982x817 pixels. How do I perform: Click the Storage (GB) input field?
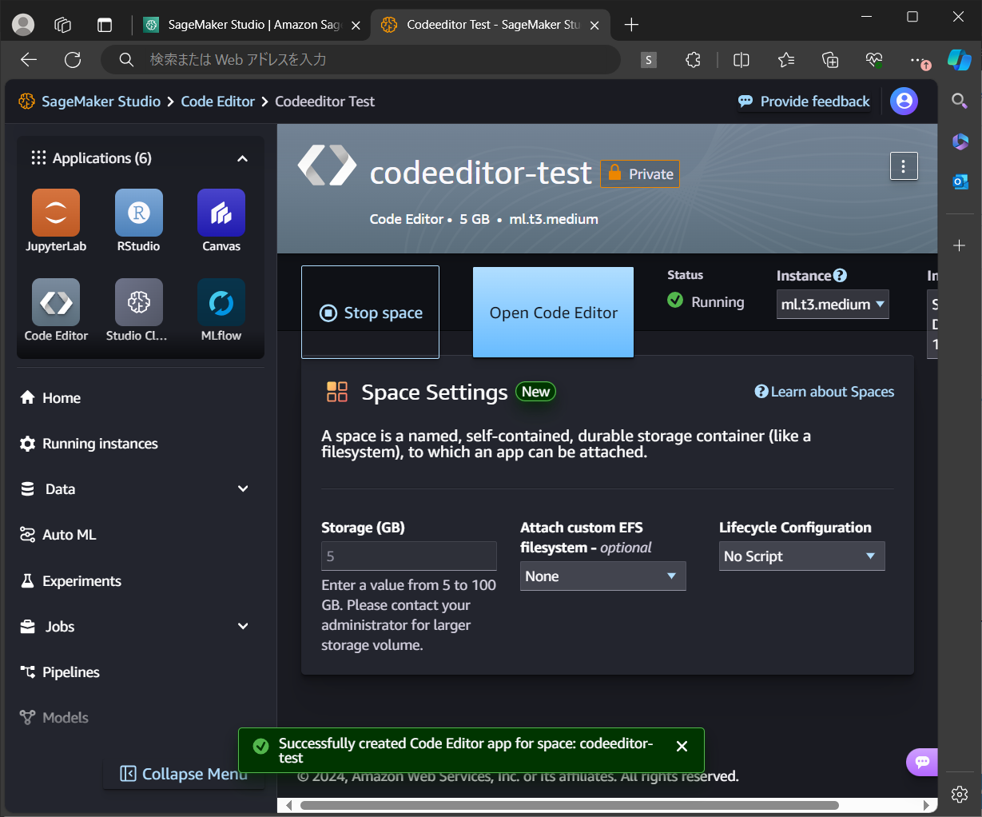click(408, 556)
